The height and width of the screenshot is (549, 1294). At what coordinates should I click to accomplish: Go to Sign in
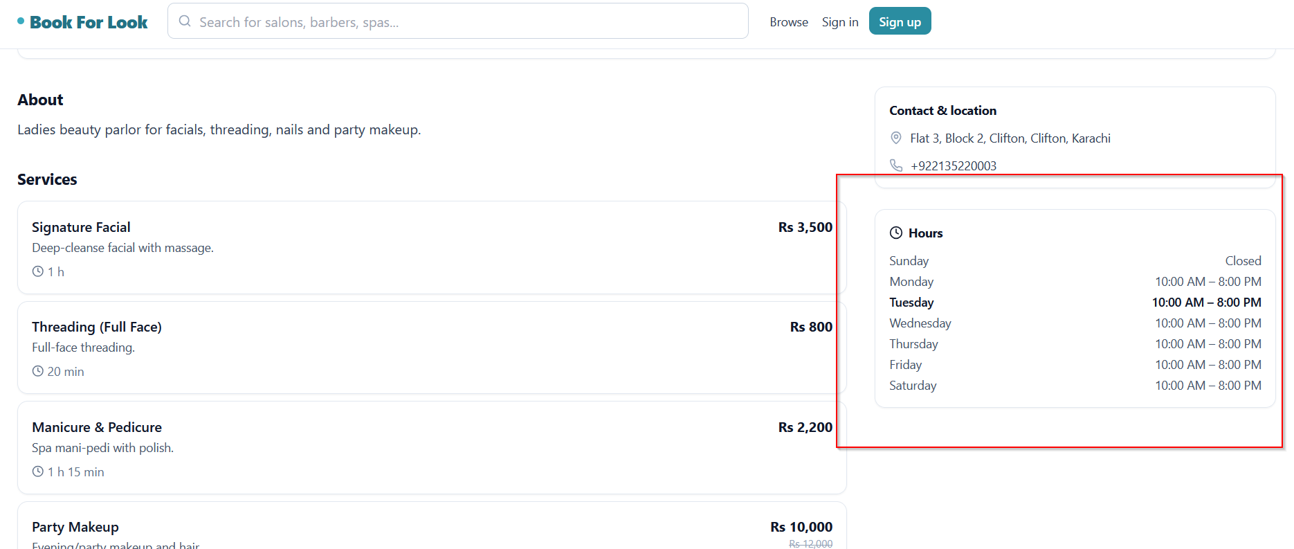coord(840,22)
